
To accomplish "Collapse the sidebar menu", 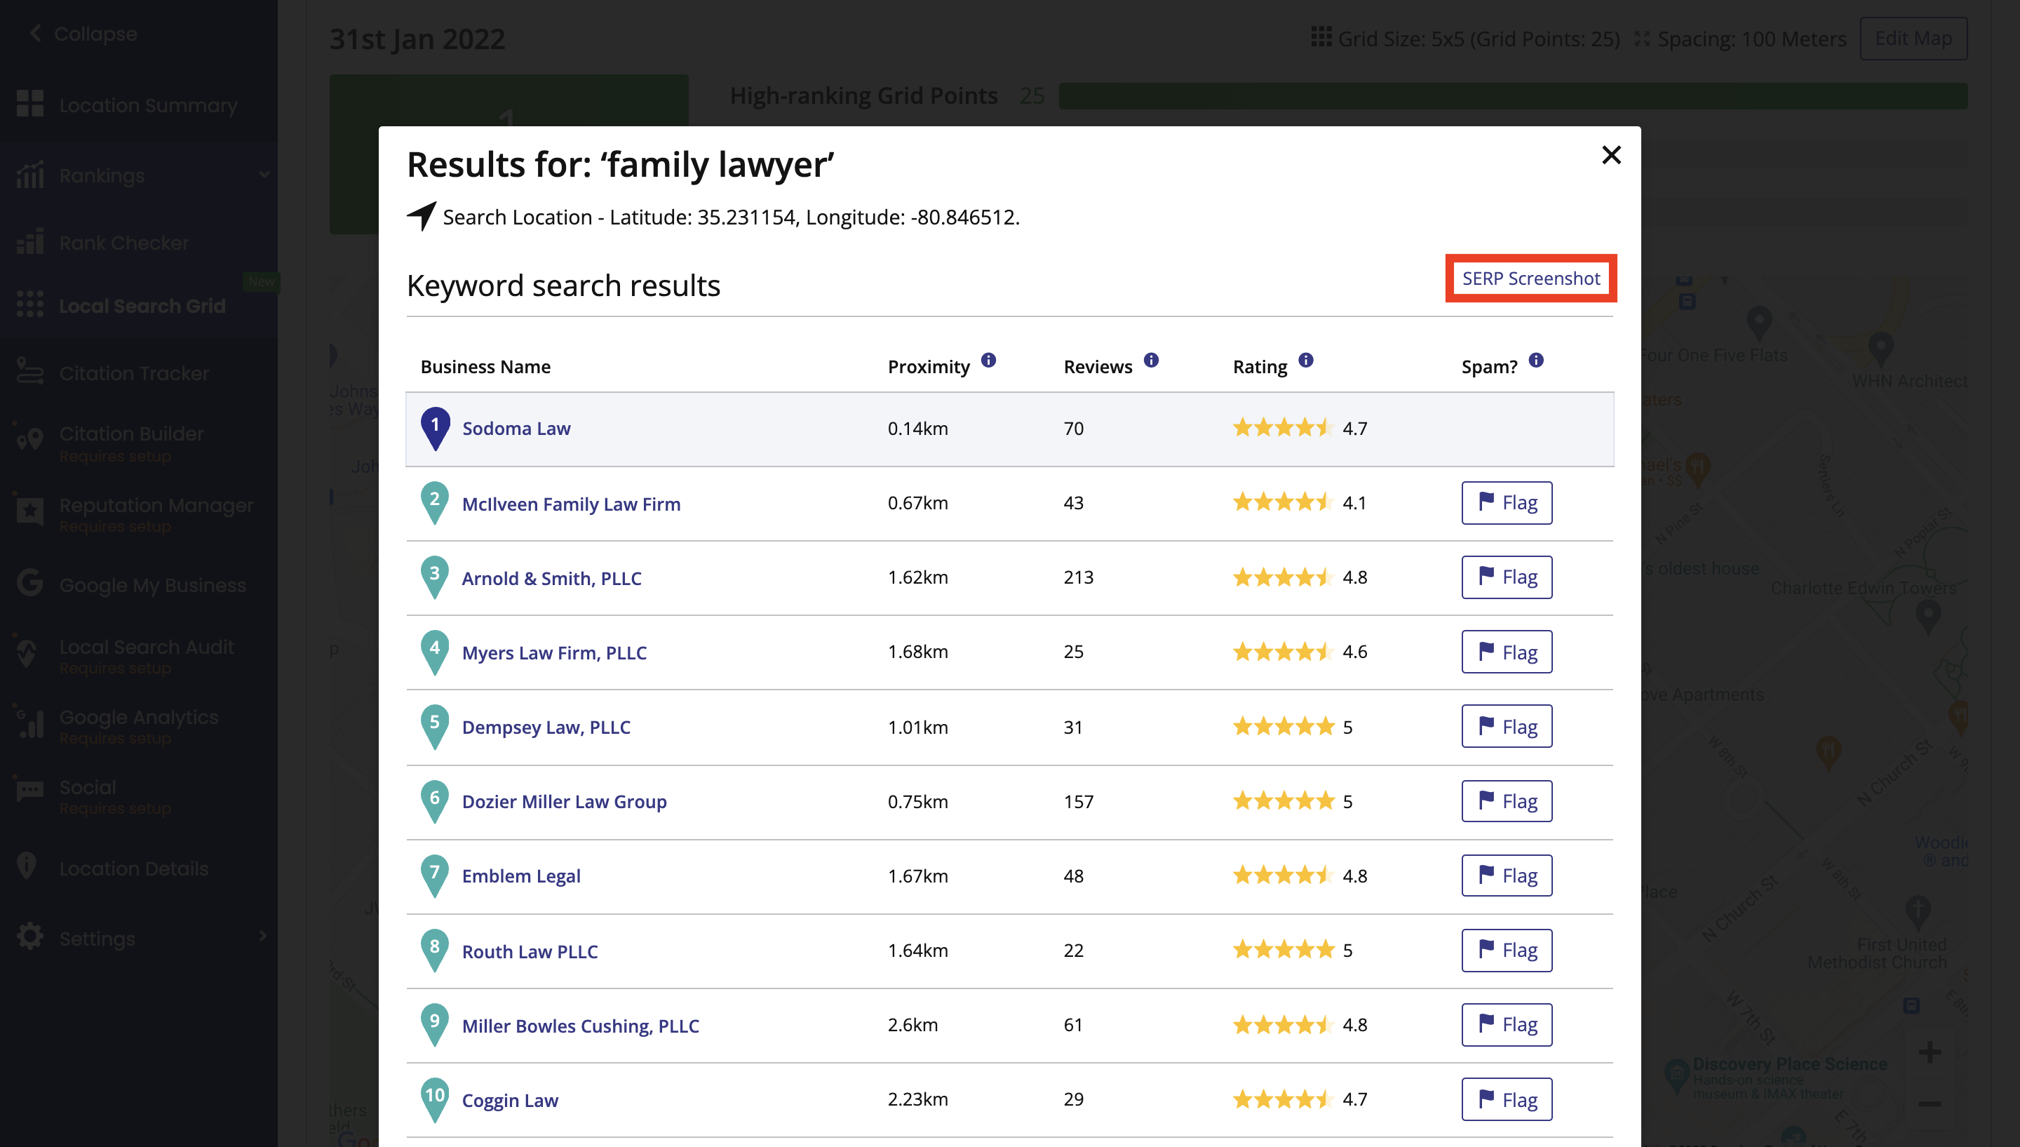I will coord(83,33).
